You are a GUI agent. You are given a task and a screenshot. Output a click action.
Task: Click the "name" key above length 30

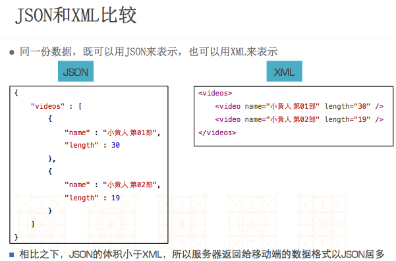77,132
